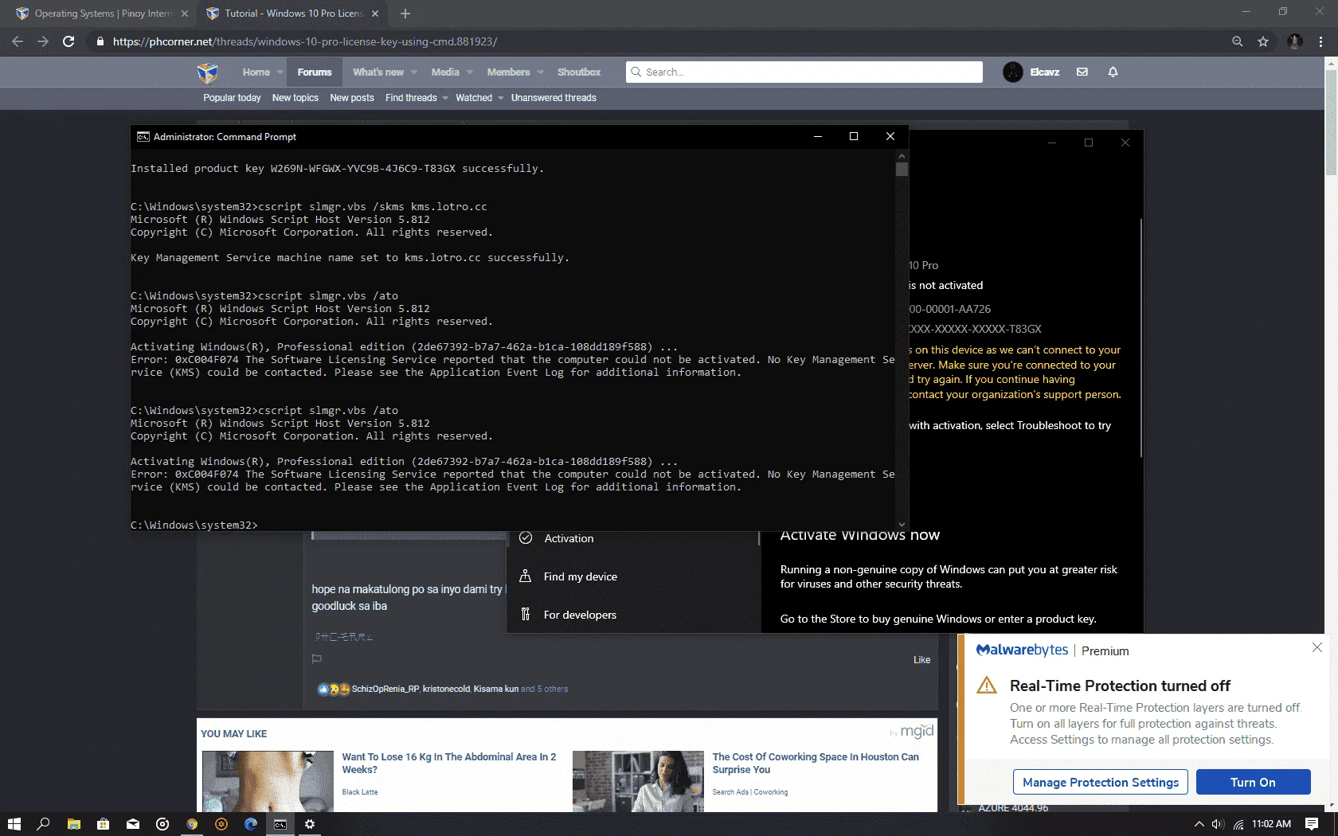Click the Command Prompt vertical scrollbar thumb
The width and height of the screenshot is (1338, 836).
[902, 169]
